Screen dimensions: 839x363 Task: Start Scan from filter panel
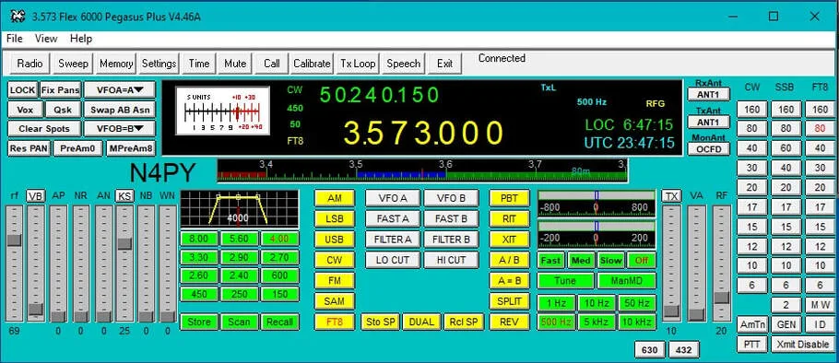pos(239,322)
